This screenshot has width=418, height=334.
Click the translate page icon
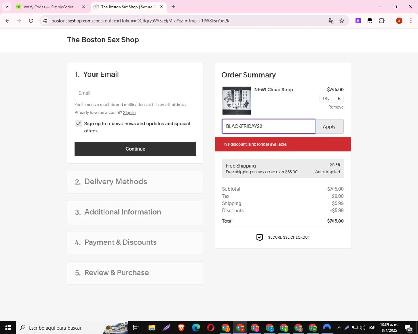pyautogui.click(x=331, y=21)
